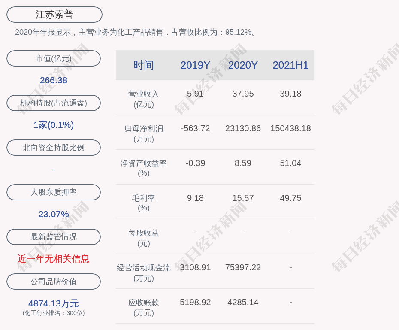Click the 每股收益(元) row label
Image resolution: width=399 pixels, height=330 pixels.
coord(144,238)
